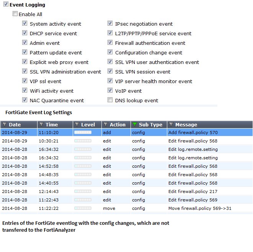Click the 14:52:58 time cell
The height and width of the screenshot is (252, 253).
(49, 166)
